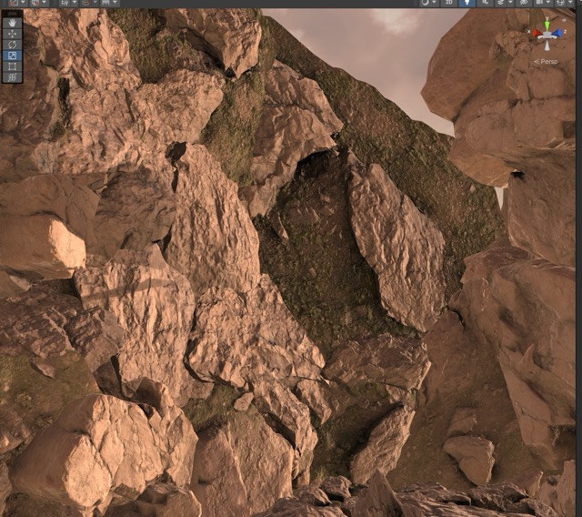Open dropdown arrow beside tool handle position icon
The image size is (582, 517).
[x=24, y=2]
